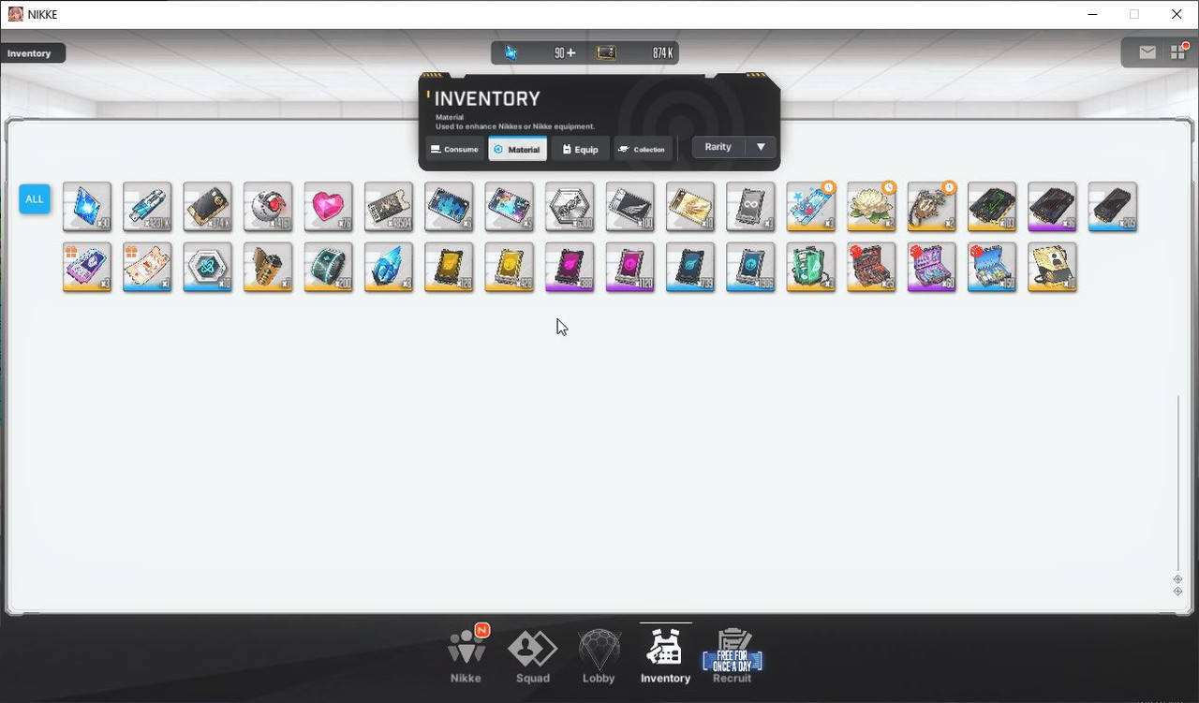Select the pink heart gem item
This screenshot has height=703, width=1199.
click(x=328, y=206)
